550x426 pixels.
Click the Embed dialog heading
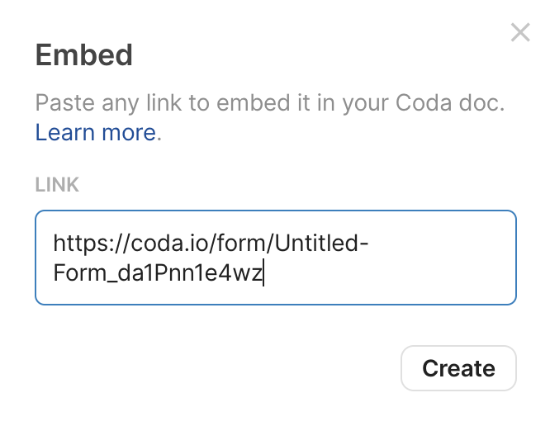(x=83, y=55)
